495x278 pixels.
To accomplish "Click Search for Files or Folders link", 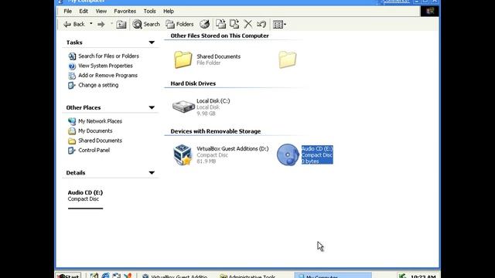I will [108, 56].
